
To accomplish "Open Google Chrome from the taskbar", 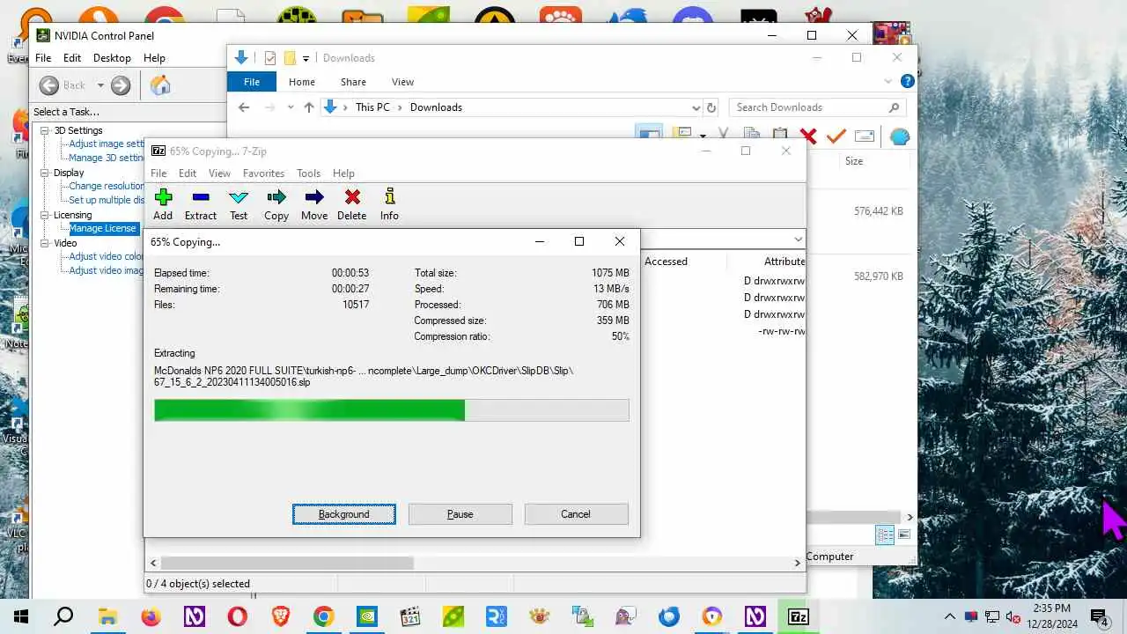I will click(x=323, y=616).
